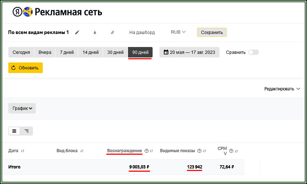Click the Сохранить button
The image size is (307, 184).
pos(212,32)
